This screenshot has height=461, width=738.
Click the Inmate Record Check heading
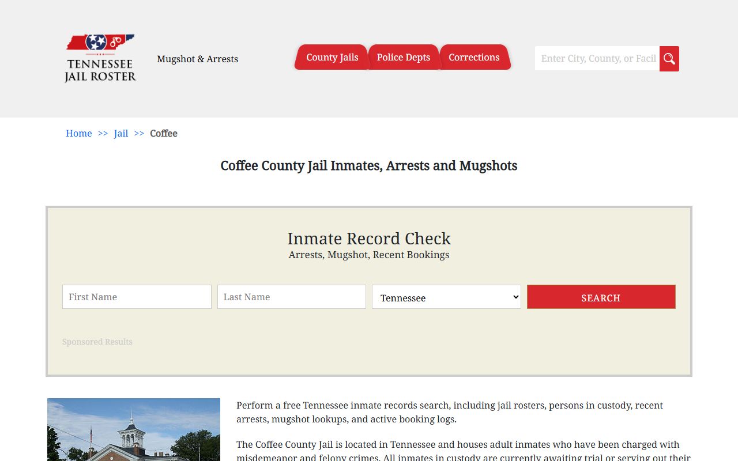(x=369, y=238)
